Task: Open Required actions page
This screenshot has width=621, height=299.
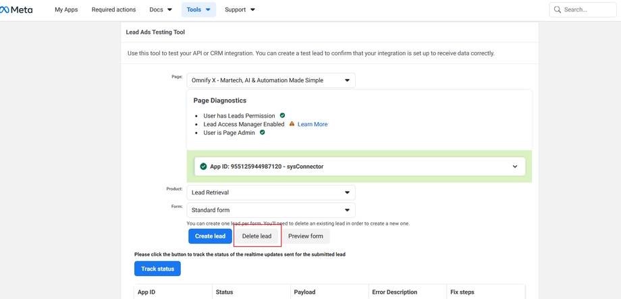Action: [x=113, y=10]
